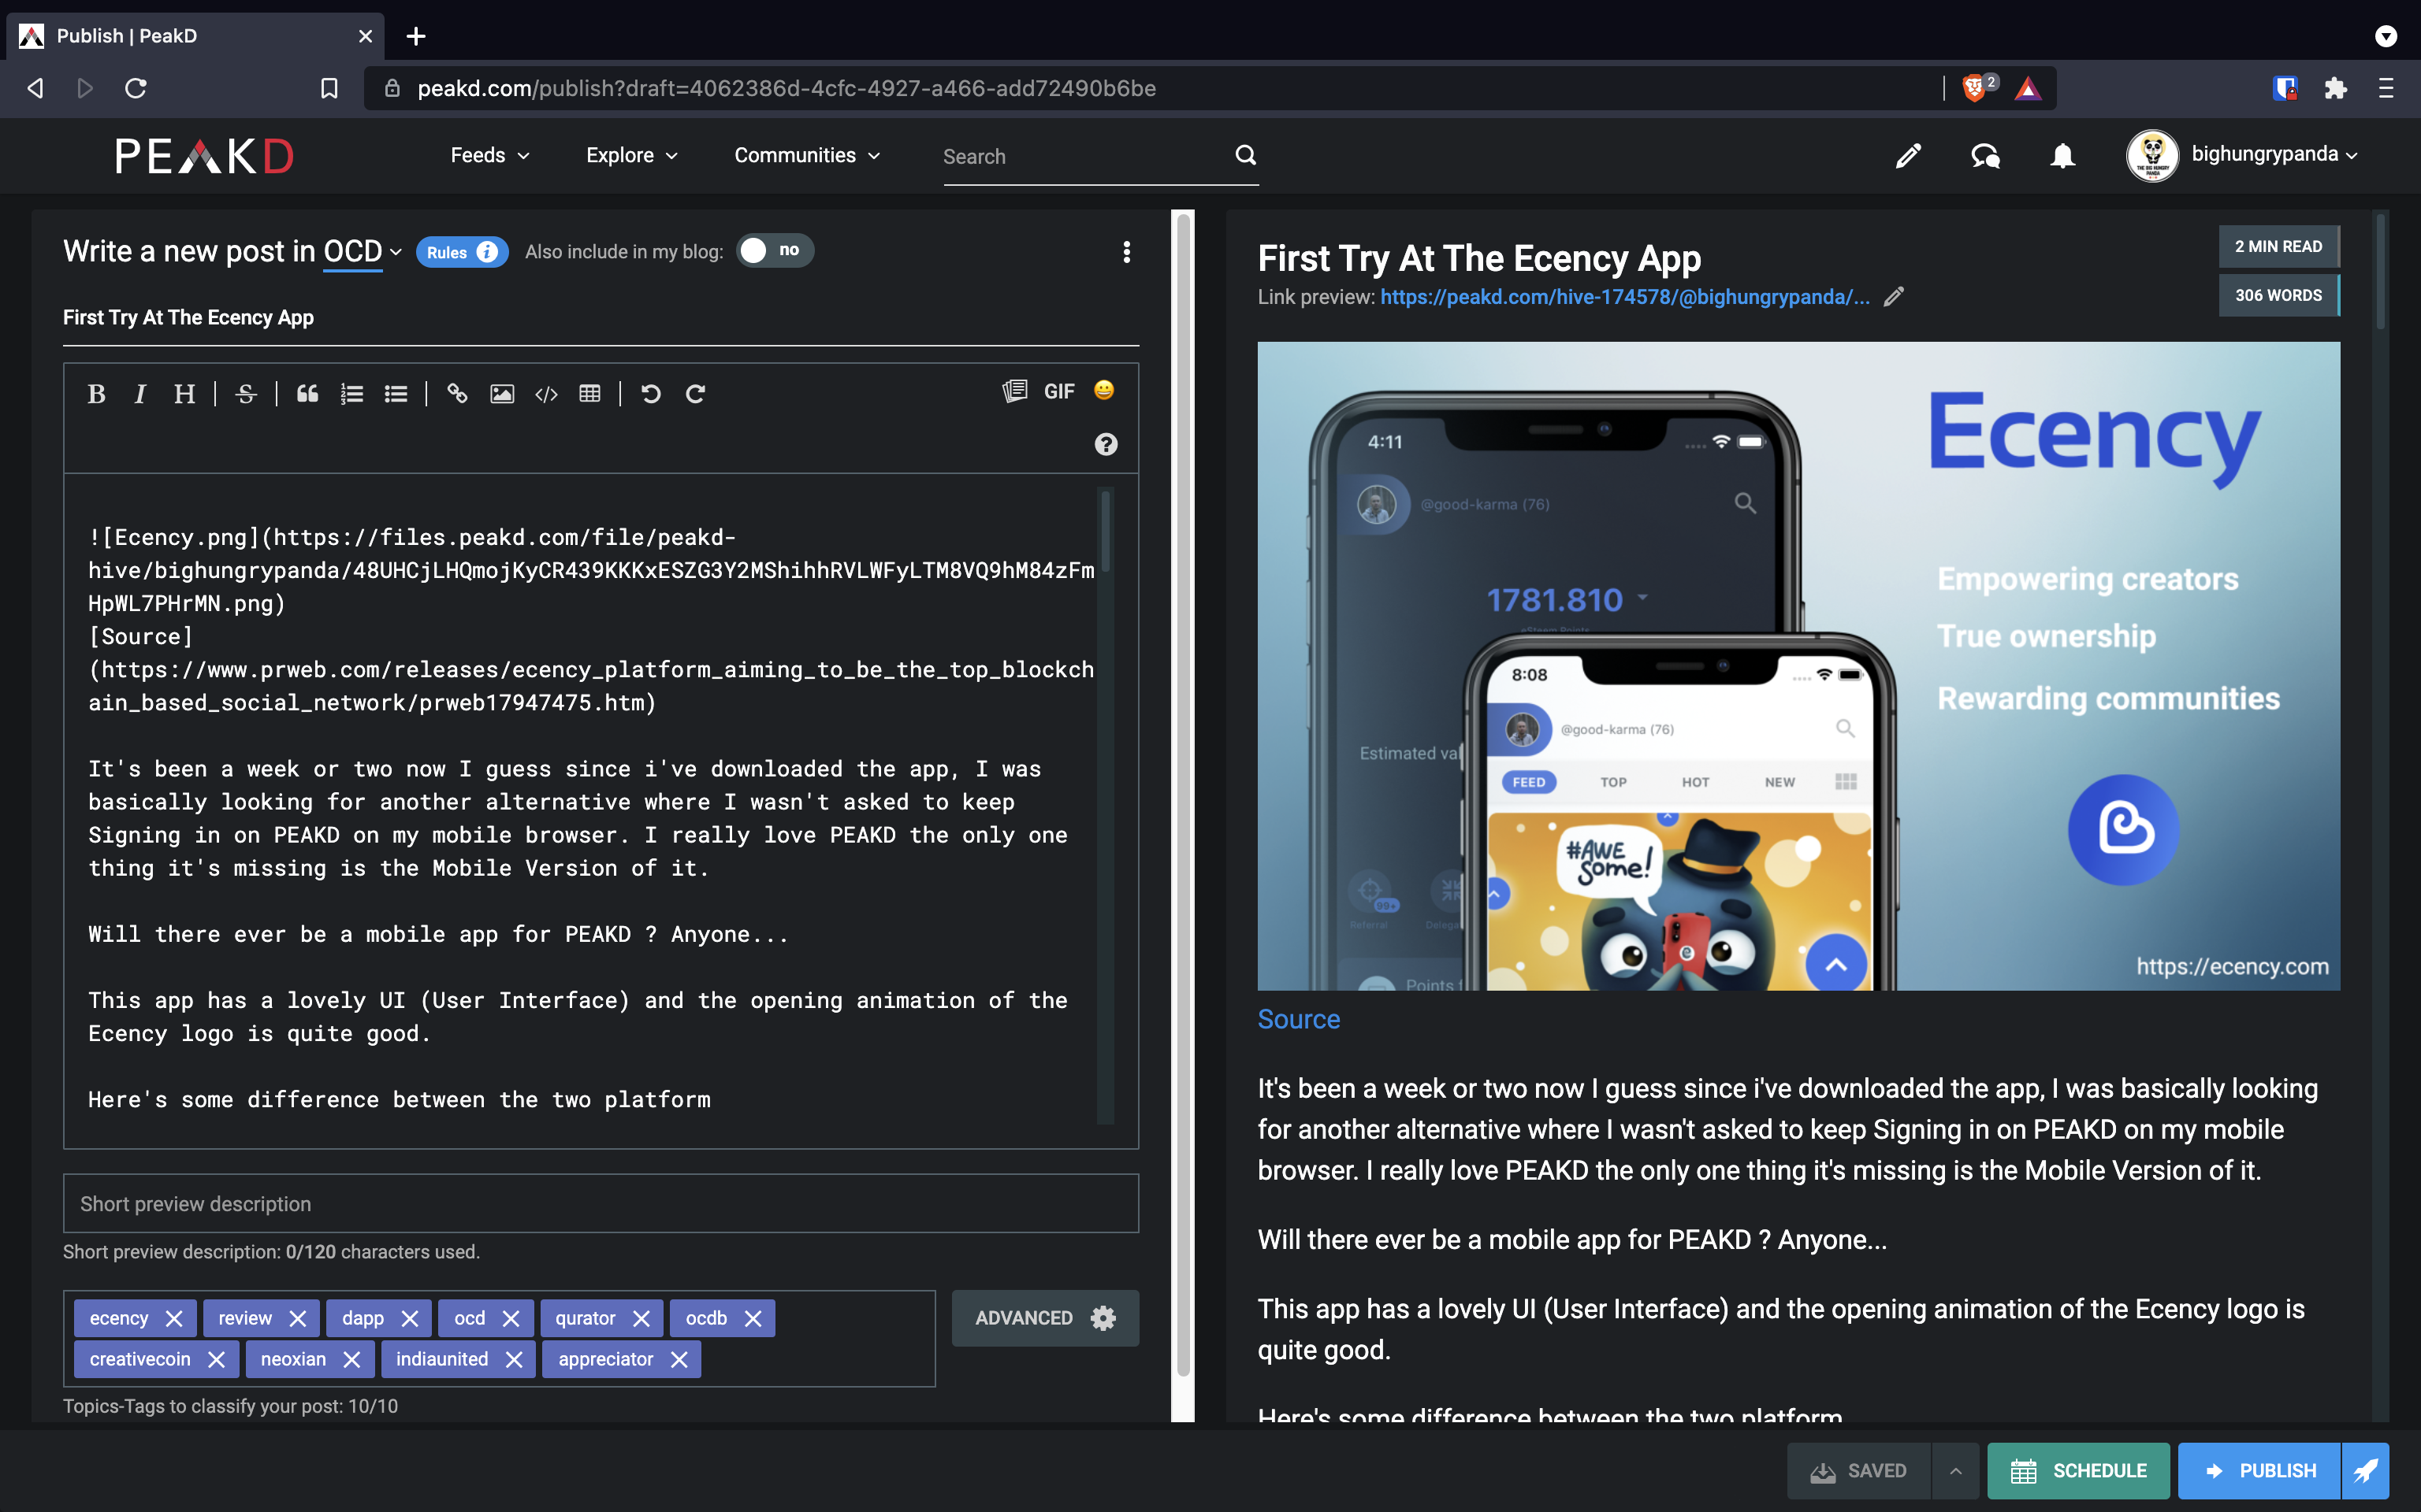Edit the link preview with pencil icon
Viewport: 2421px width, 1512px height.
coord(1894,296)
